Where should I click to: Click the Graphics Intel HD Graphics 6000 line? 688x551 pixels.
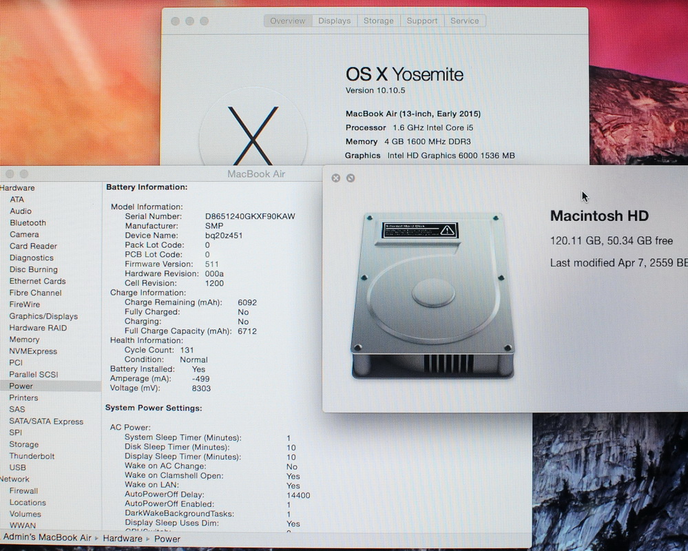point(430,155)
